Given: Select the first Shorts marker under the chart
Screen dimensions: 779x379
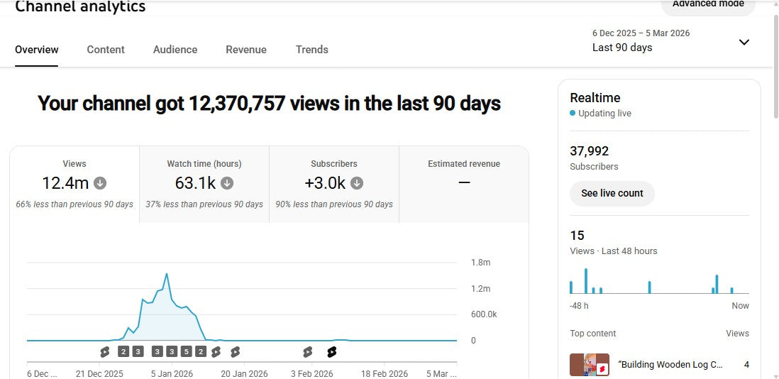Looking at the screenshot, I should point(105,351).
